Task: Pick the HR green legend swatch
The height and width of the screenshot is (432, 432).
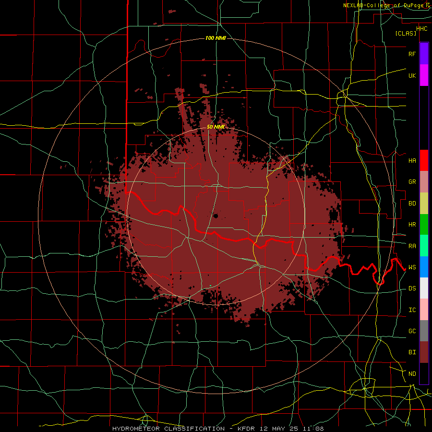Action: coord(424,224)
